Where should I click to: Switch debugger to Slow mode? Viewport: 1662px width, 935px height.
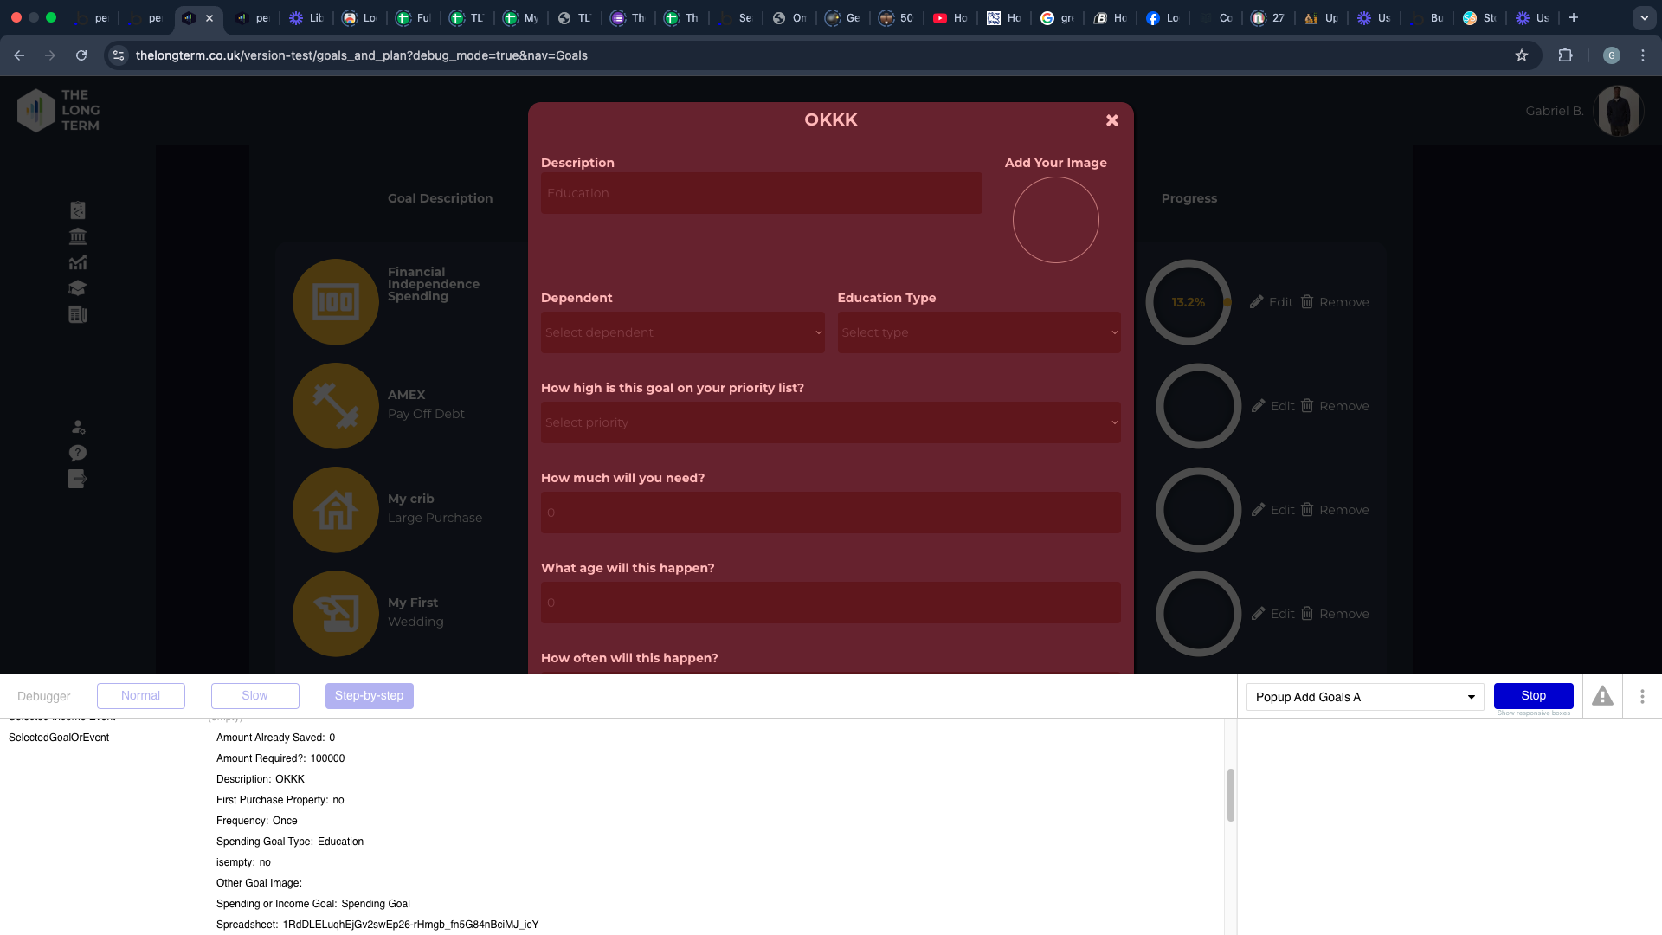(255, 696)
